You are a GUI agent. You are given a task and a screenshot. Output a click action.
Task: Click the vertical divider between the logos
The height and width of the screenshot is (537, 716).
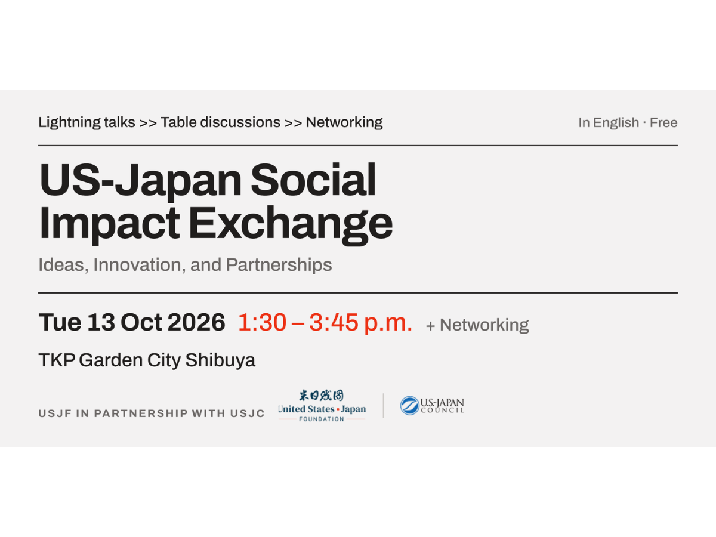click(383, 406)
